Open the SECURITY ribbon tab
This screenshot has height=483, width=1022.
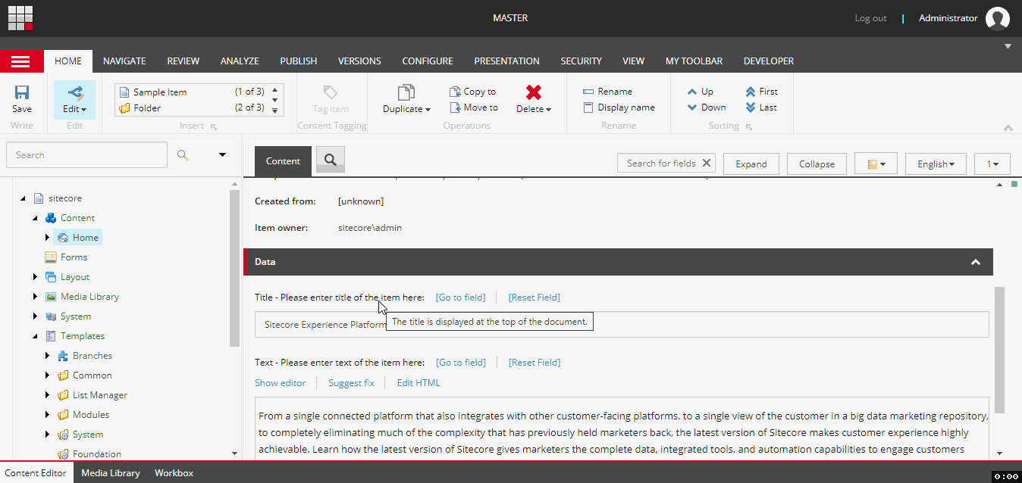point(581,61)
